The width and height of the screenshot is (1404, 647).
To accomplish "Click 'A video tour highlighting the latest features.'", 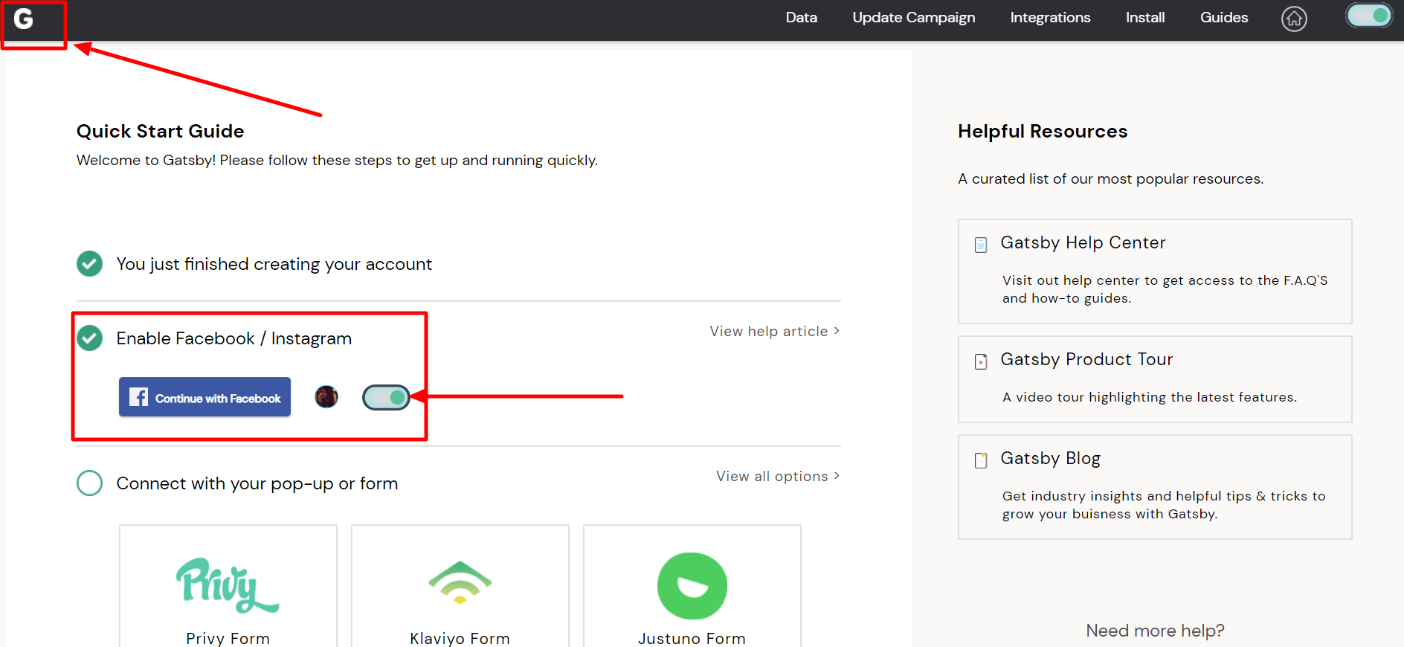I will click(1150, 397).
